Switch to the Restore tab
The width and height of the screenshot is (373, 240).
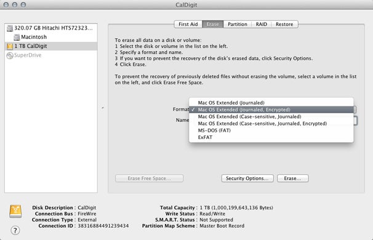tap(284, 24)
